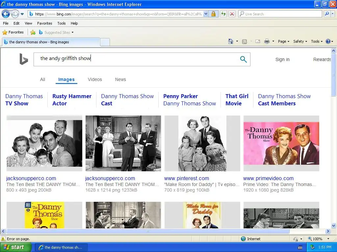This screenshot has width=337, height=252.
Task: Click Danny Thomas Show Cast suggestion
Action: pos(127,100)
